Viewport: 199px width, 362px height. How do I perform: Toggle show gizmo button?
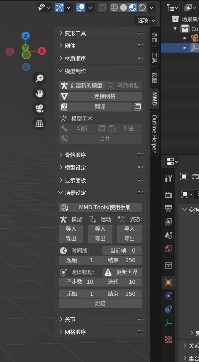click(59, 7)
